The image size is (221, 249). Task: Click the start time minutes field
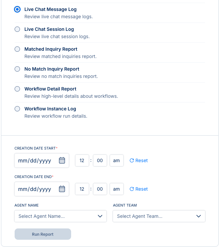tap(100, 160)
